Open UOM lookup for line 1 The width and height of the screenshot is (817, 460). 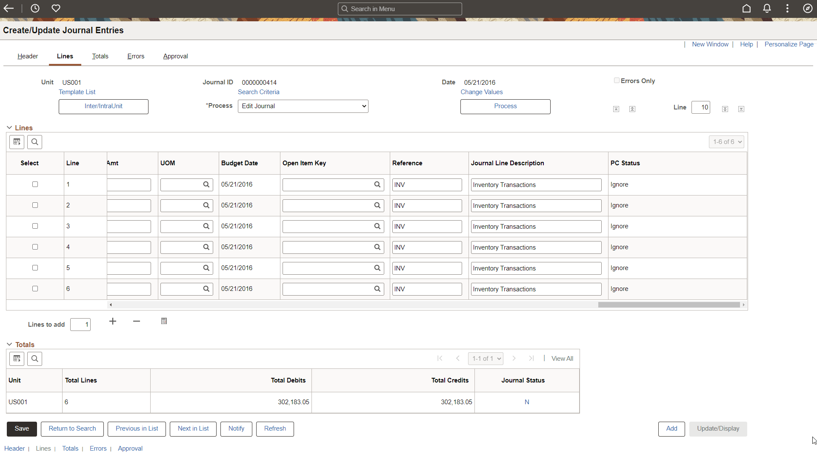206,184
